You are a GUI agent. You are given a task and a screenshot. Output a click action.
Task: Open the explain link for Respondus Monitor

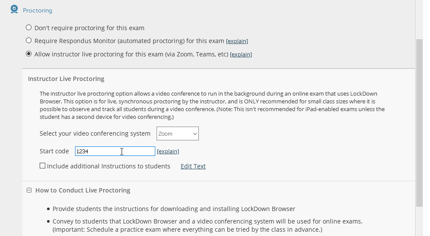pyautogui.click(x=237, y=41)
